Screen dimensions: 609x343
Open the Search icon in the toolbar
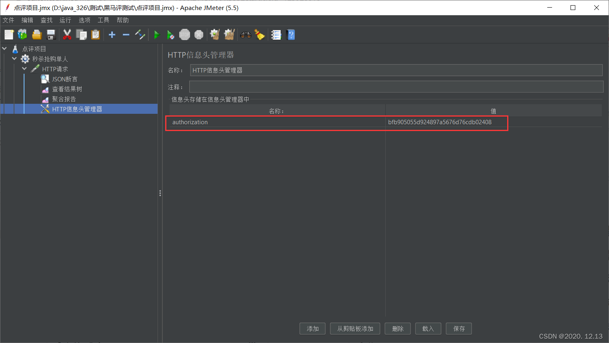246,34
